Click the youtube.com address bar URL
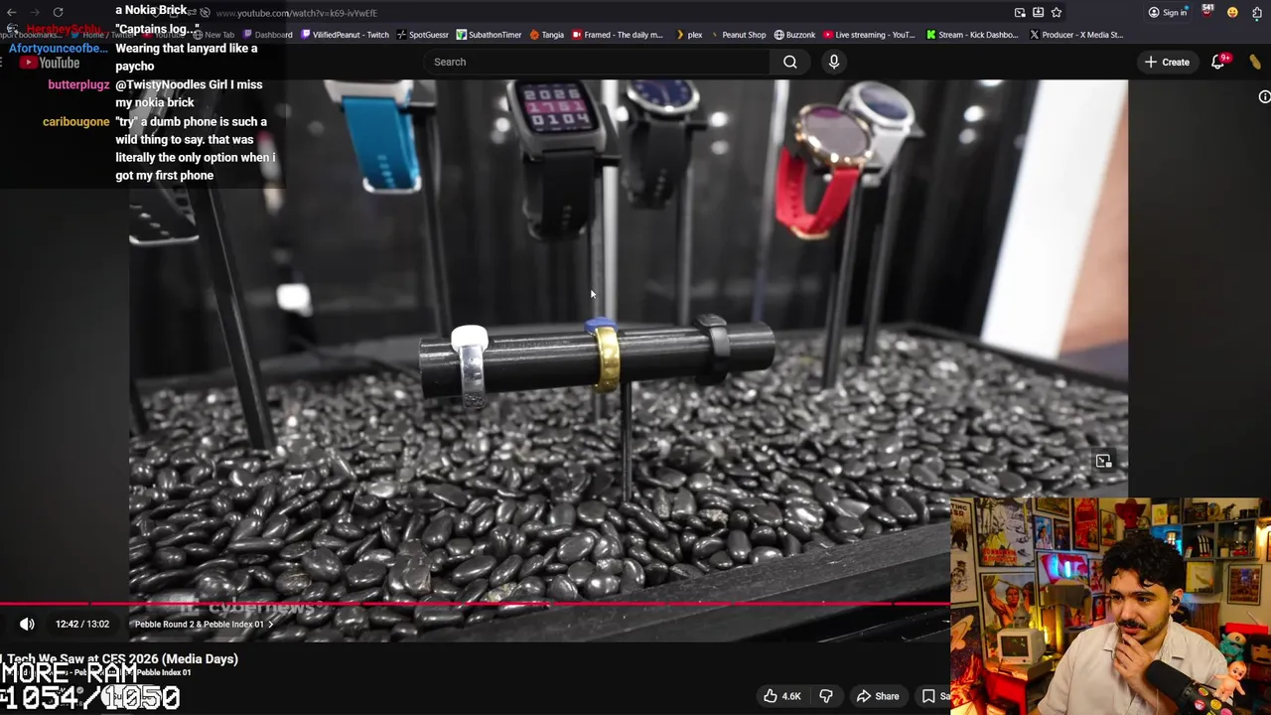 tap(296, 13)
